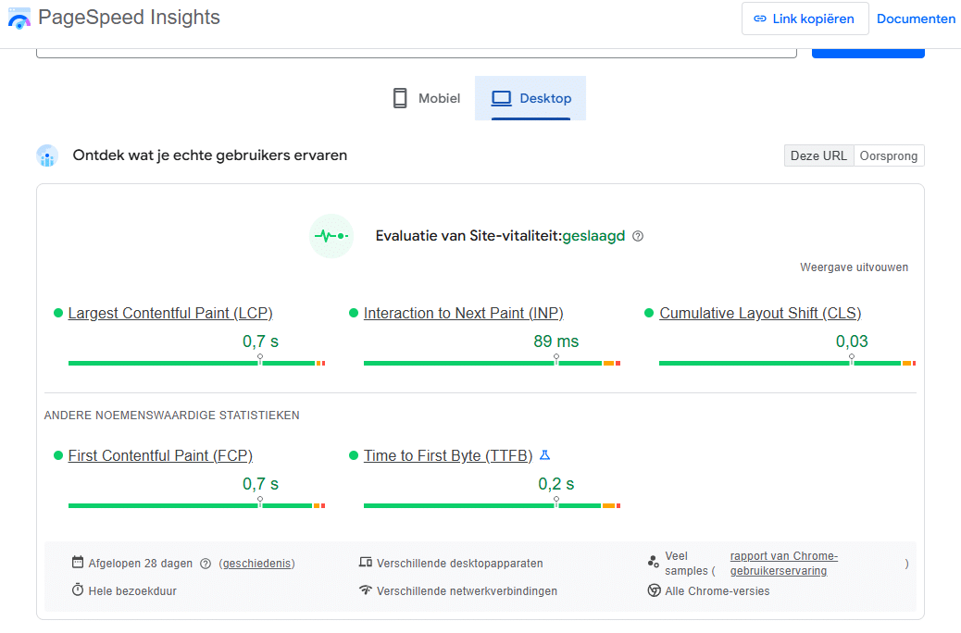The width and height of the screenshot is (961, 633).
Task: Click ANDERE NOEMENSWAARDIGE STATISTIEKEN heading
Action: click(x=171, y=416)
